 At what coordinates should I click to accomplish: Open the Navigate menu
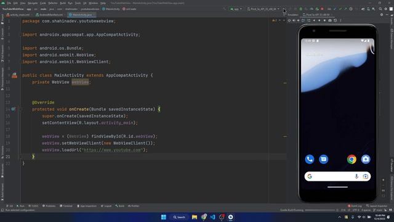click(33, 3)
